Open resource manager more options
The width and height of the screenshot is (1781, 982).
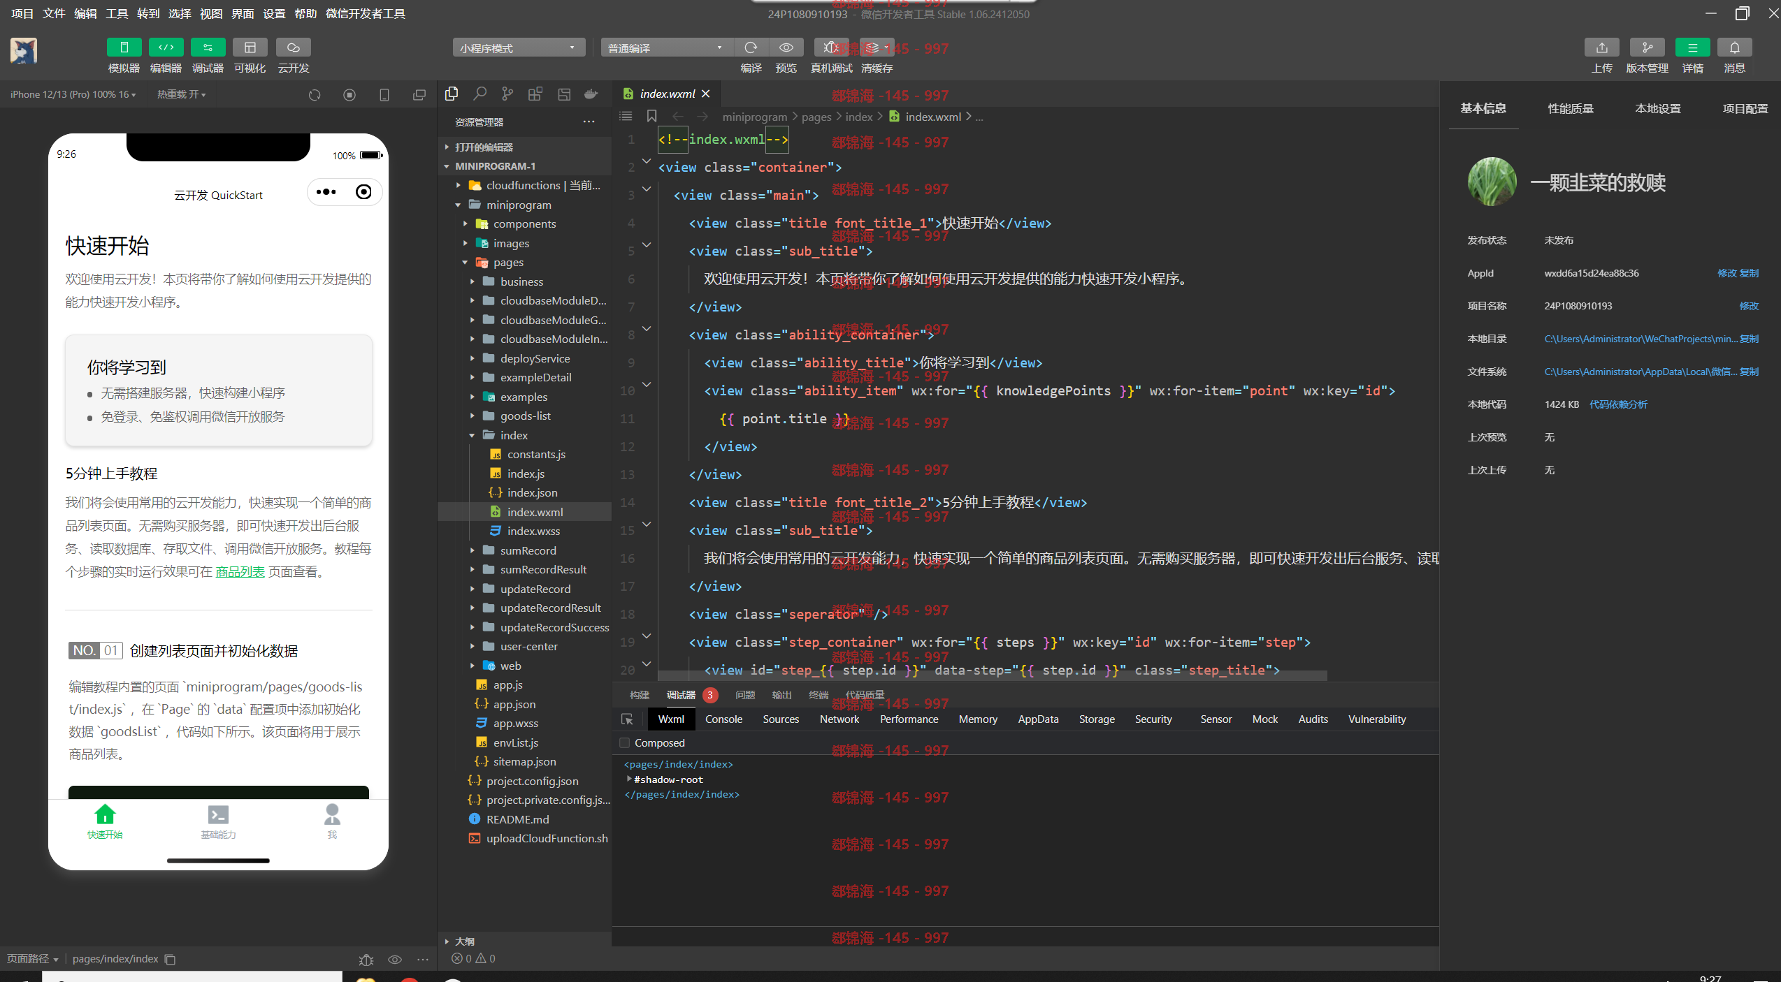(x=589, y=122)
